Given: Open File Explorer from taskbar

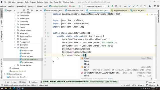Looking at the screenshot, I should point(6,88).
